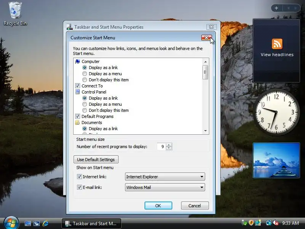Select Documents Display as a link
The width and height of the screenshot is (305, 229).
tap(84, 129)
